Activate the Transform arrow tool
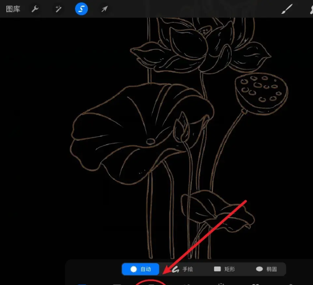313x285 pixels. pyautogui.click(x=105, y=9)
